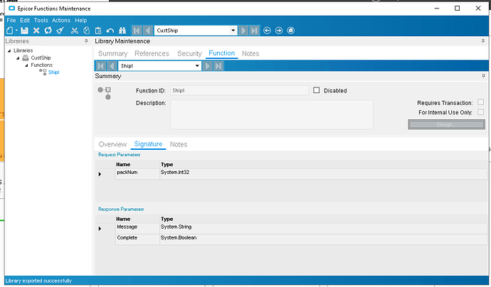Go to first function in navigator
This screenshot has width=491, height=287.
[x=101, y=65]
